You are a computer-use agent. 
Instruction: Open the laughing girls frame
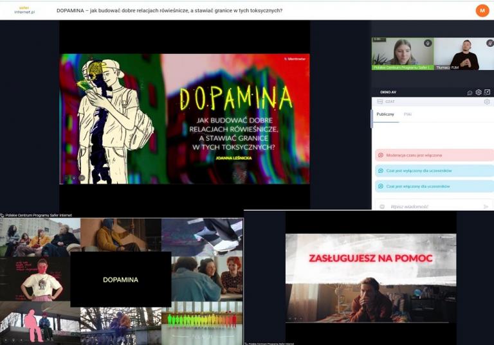tap(207, 279)
